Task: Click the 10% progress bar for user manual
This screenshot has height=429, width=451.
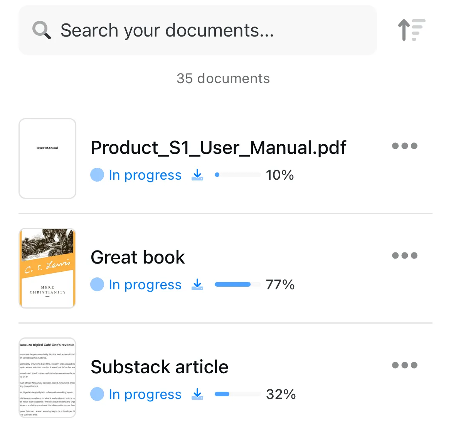Action: click(x=237, y=175)
